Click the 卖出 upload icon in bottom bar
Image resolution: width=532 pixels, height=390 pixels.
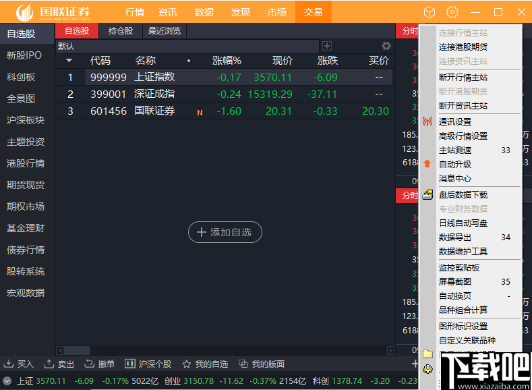49,364
